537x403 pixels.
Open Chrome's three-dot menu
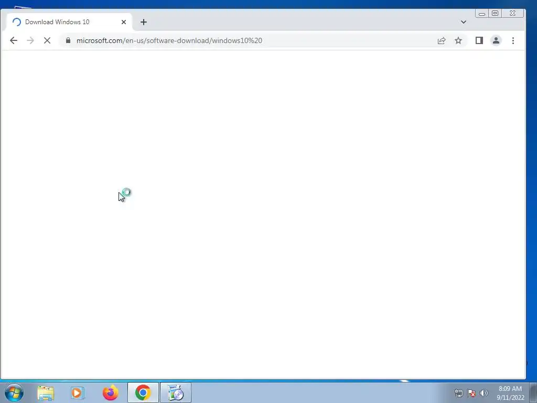pos(513,40)
